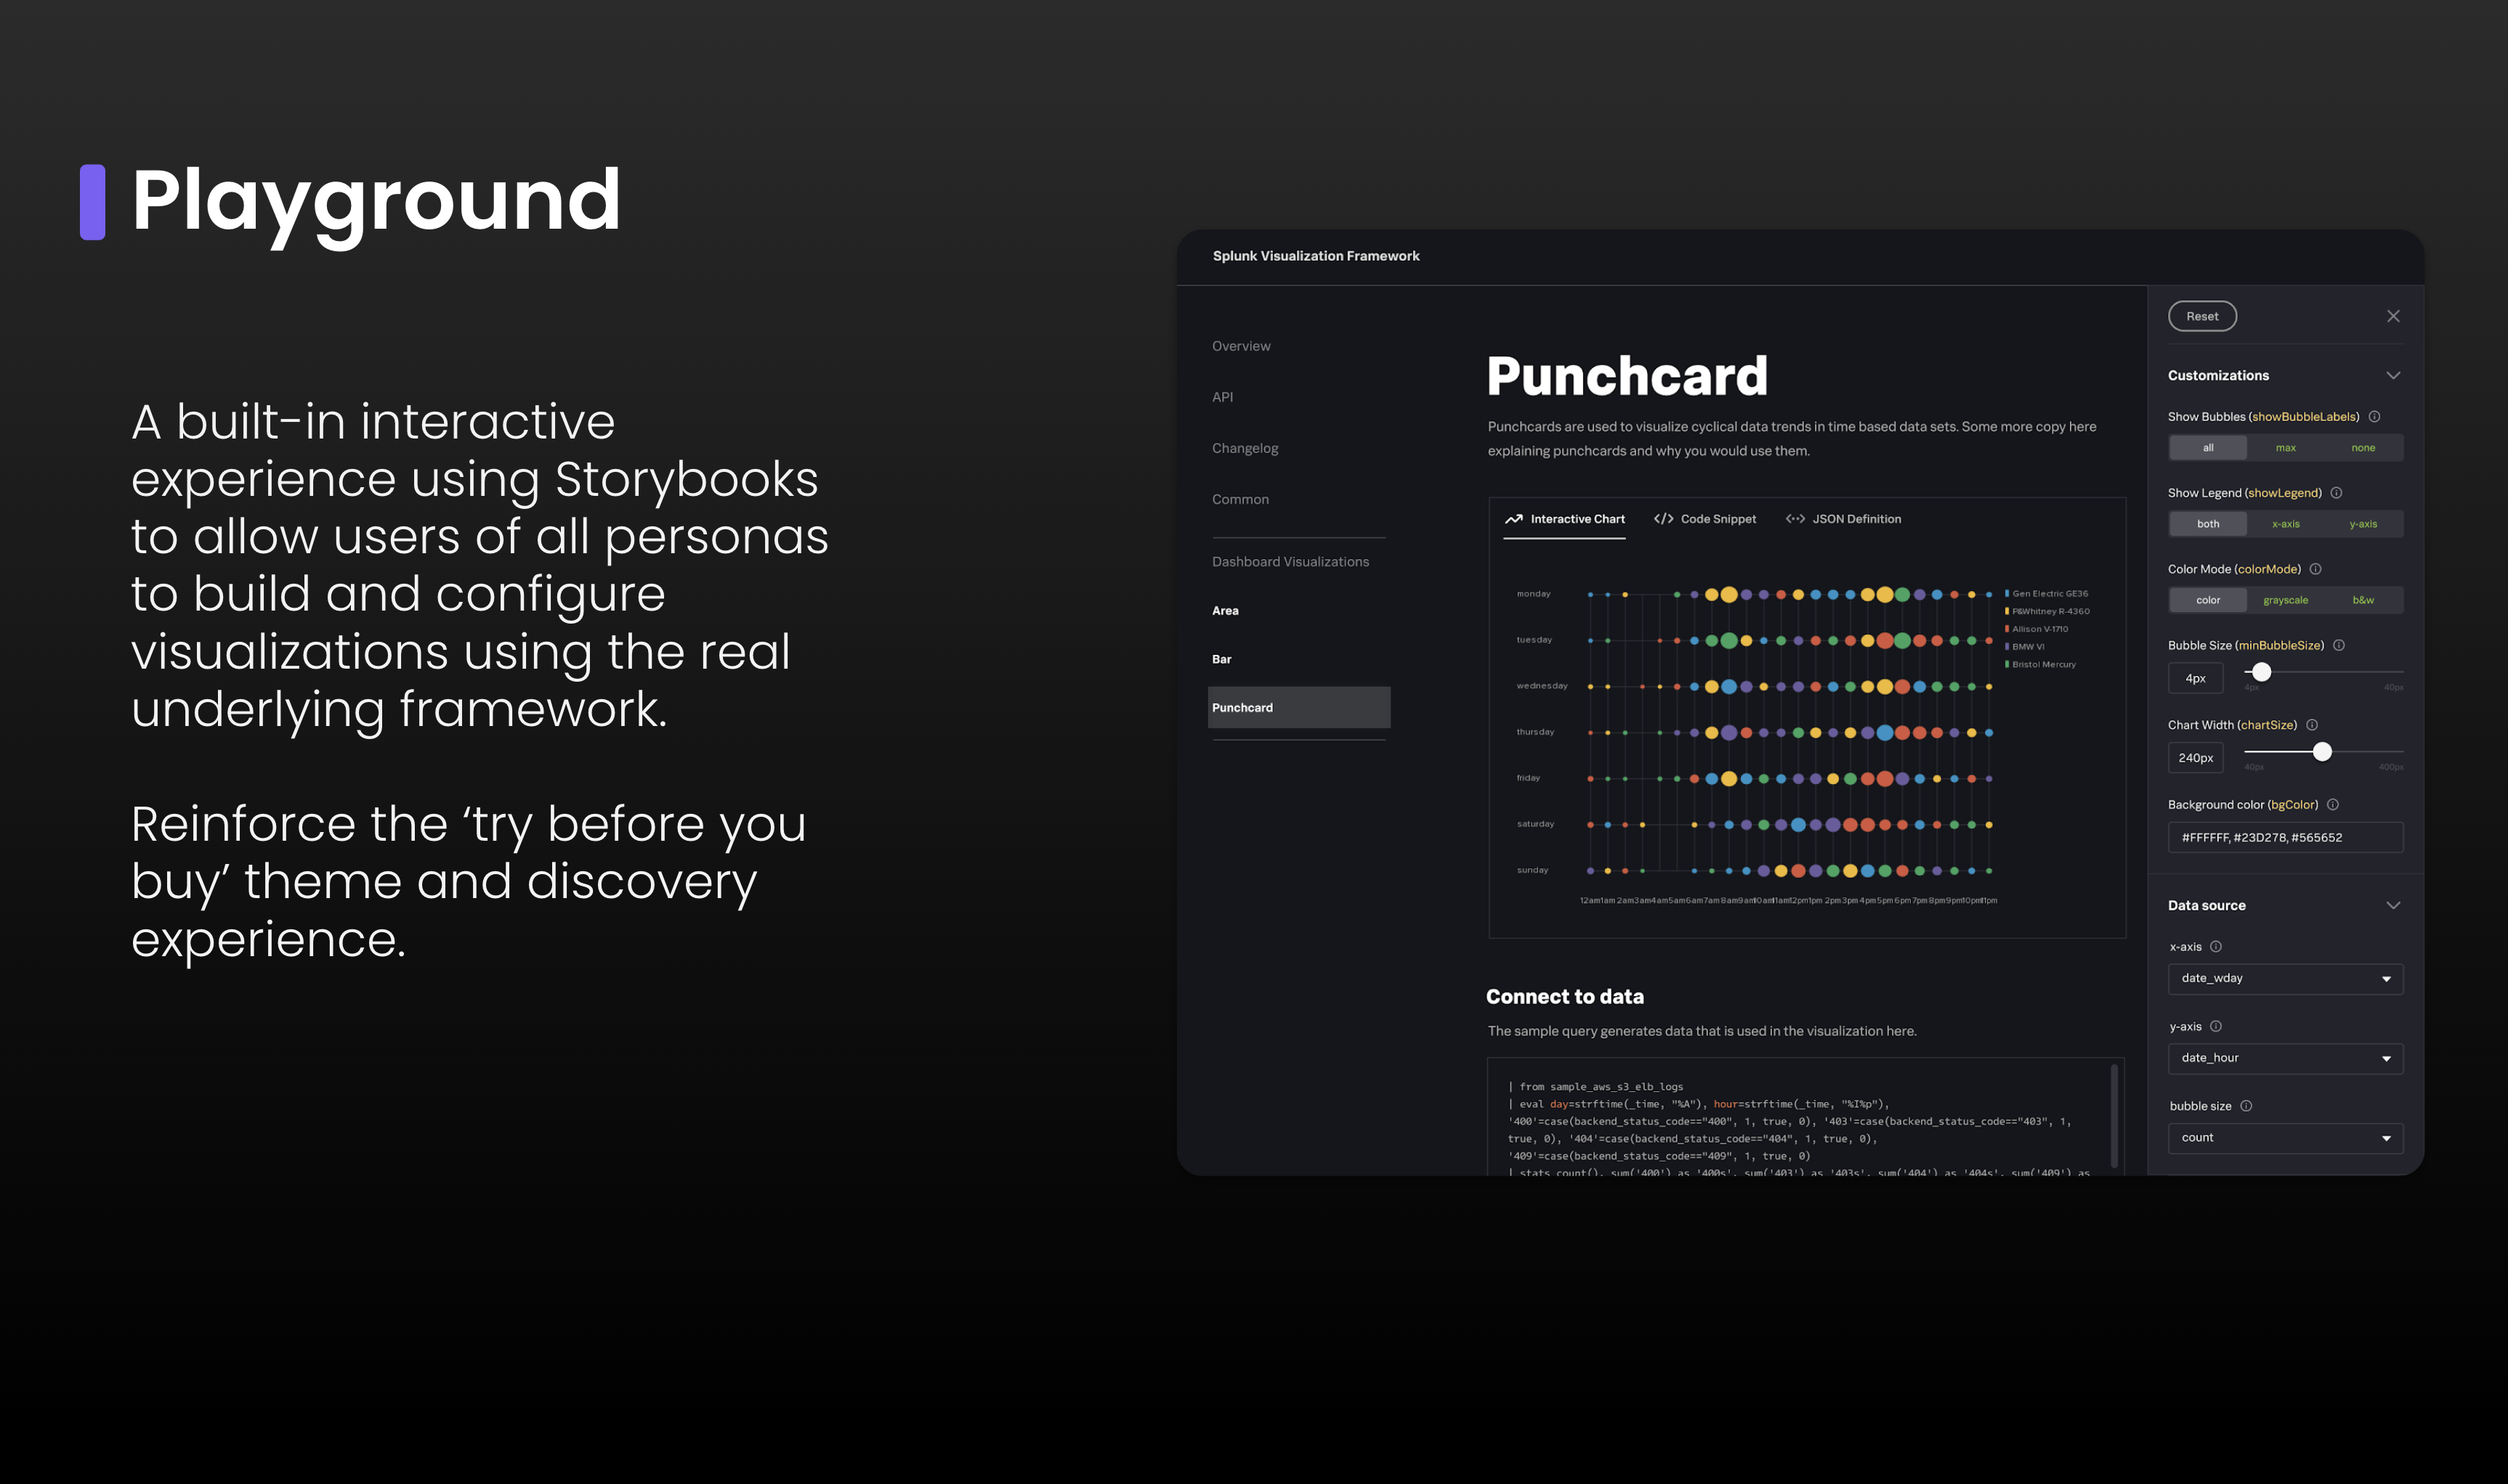Click the 'monday' row label in chart

(x=1534, y=594)
